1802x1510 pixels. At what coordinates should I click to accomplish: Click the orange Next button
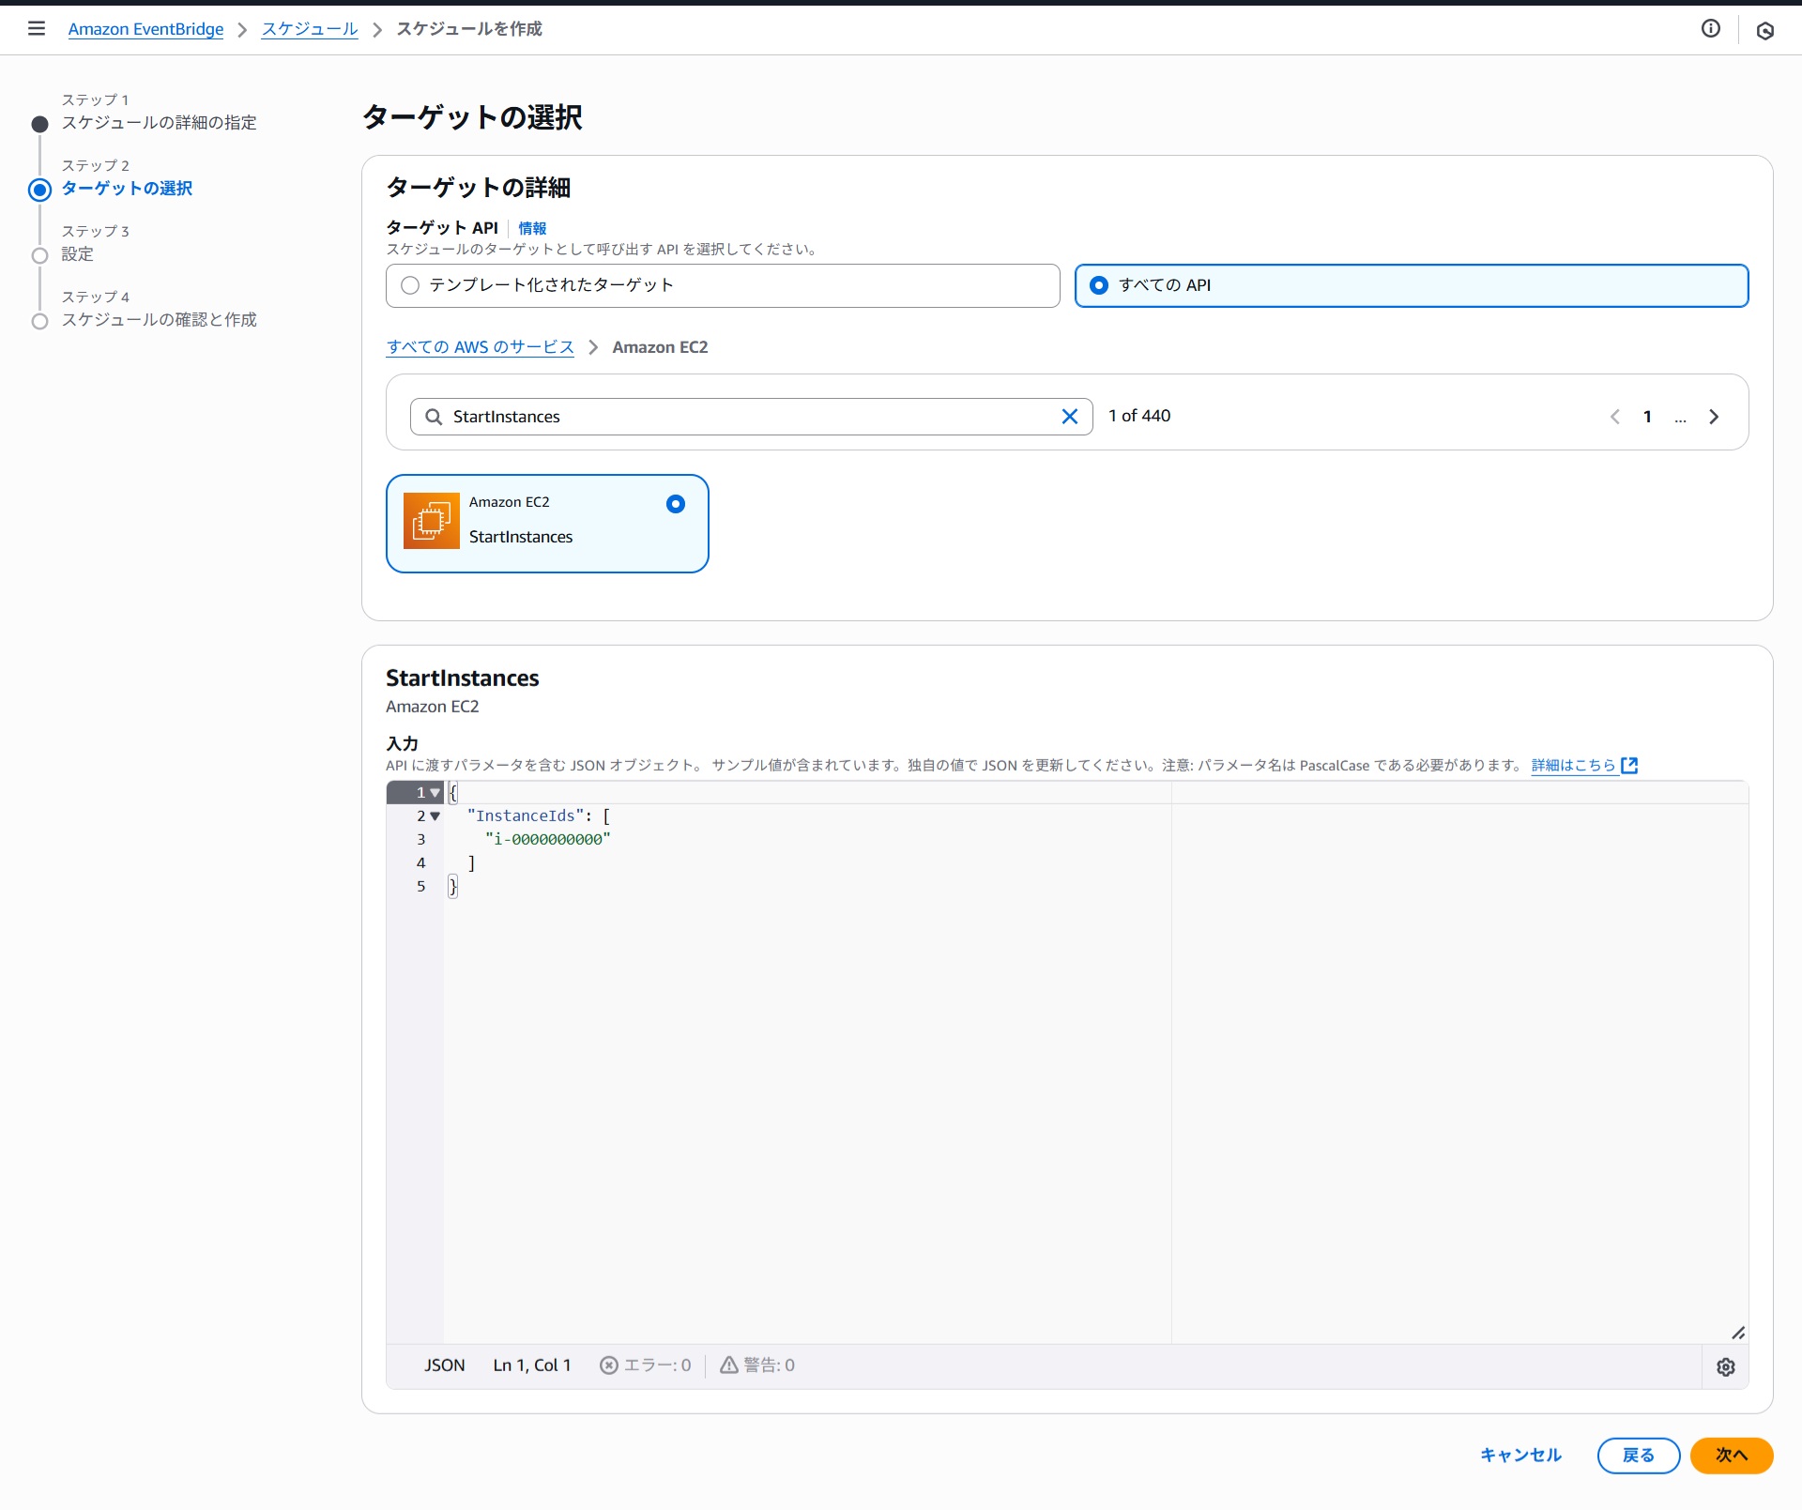[x=1731, y=1455]
